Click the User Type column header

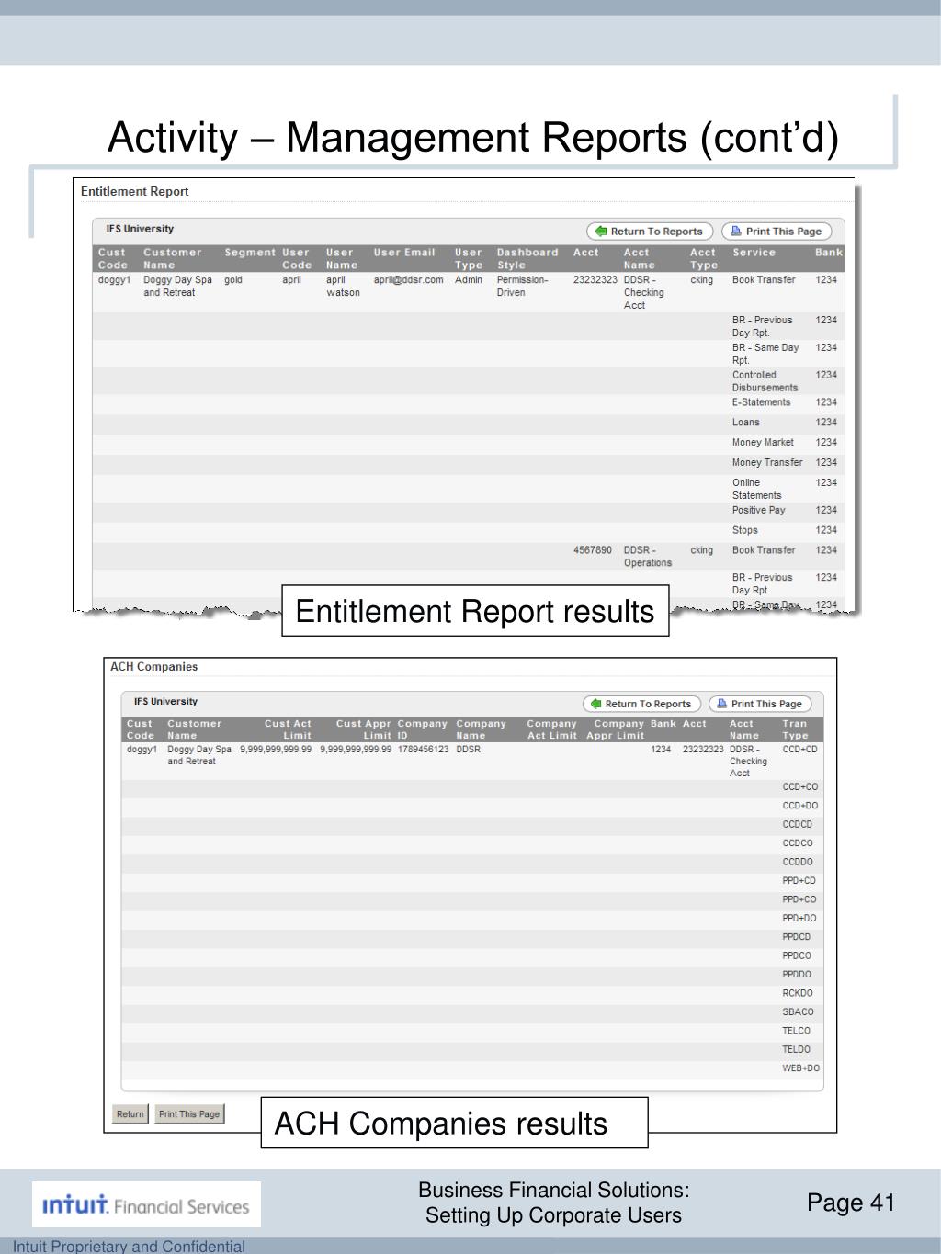(469, 259)
